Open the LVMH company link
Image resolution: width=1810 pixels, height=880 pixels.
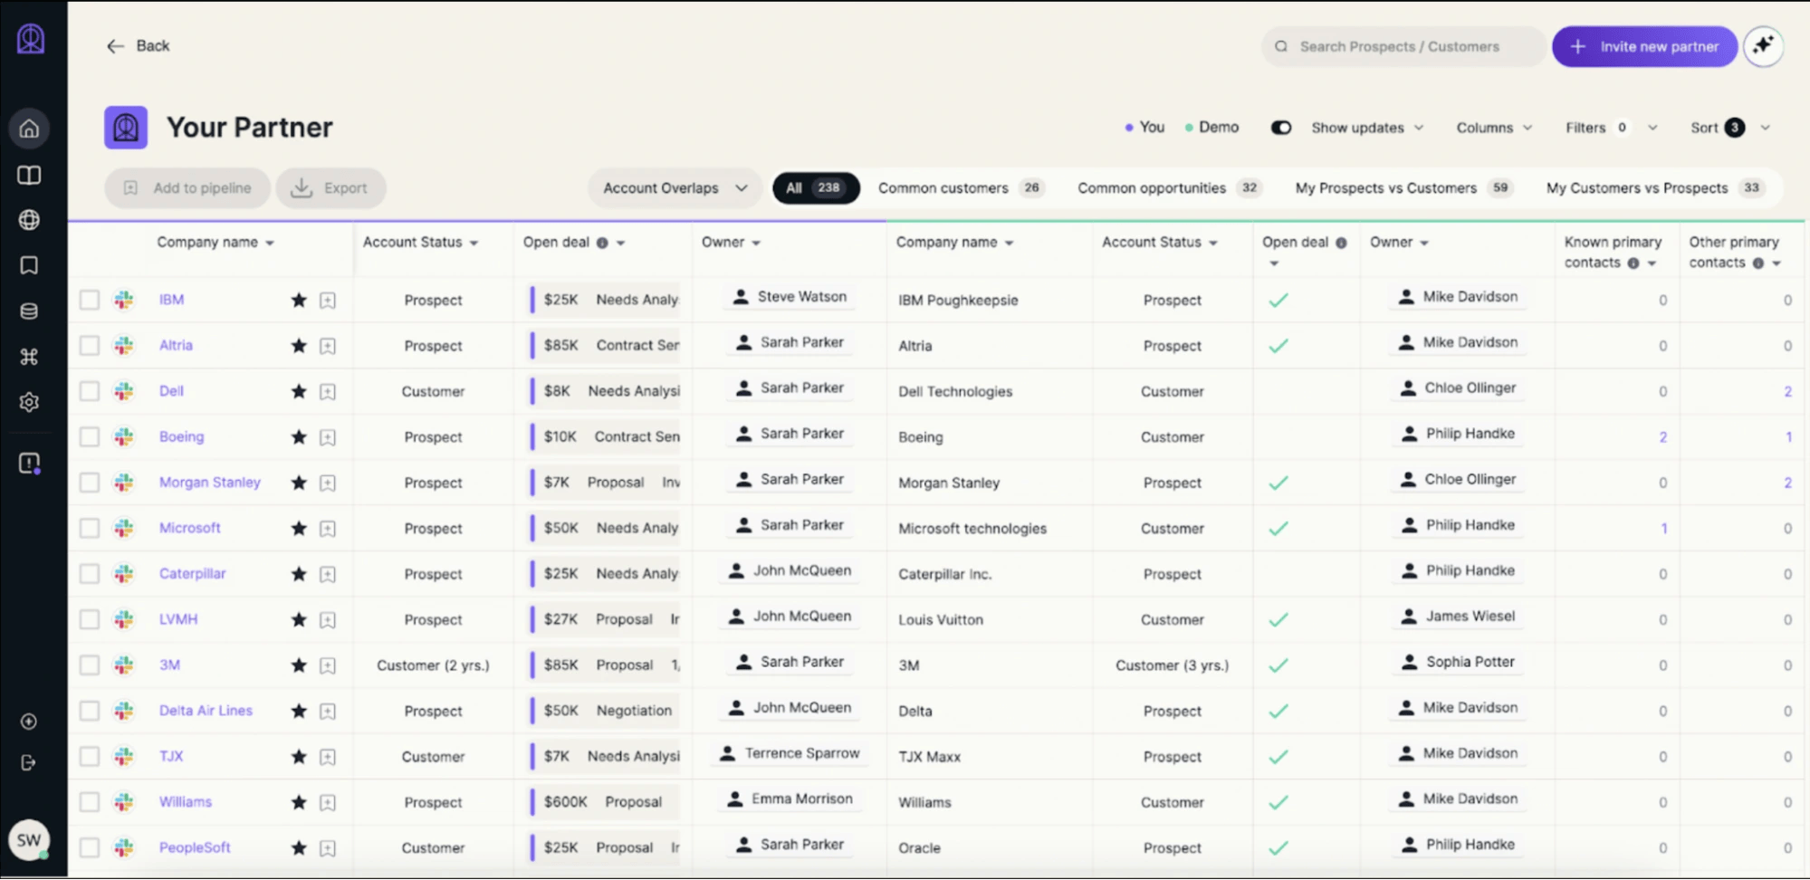(178, 619)
